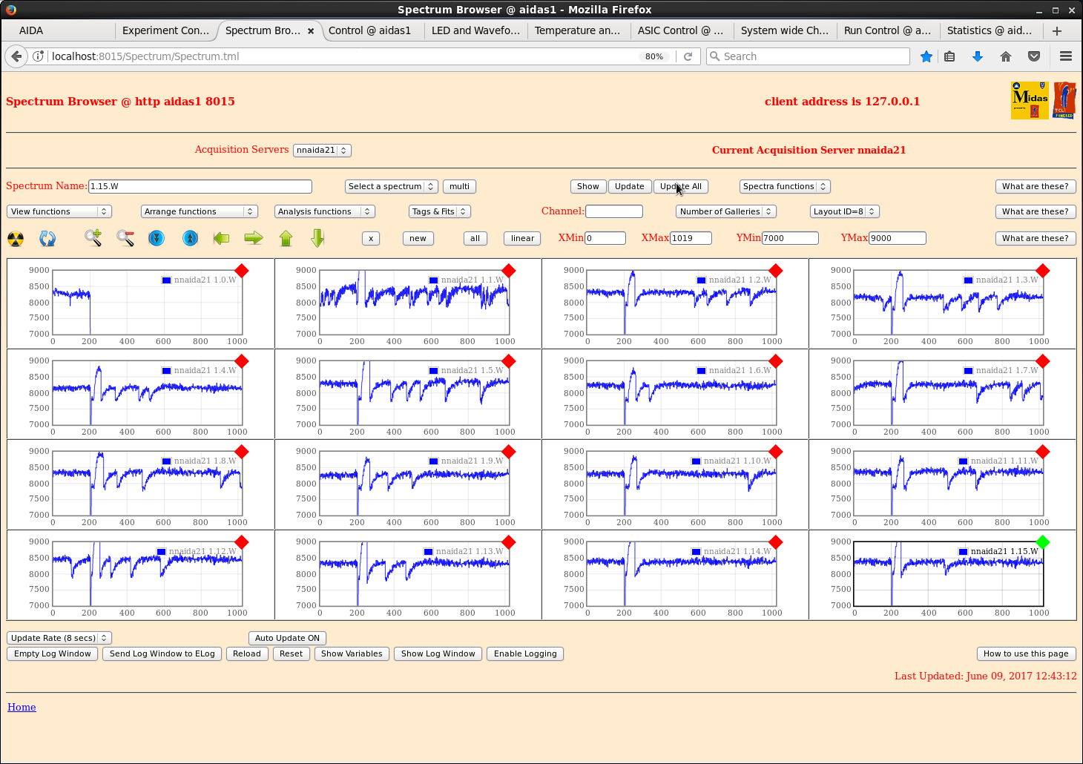Open the bookmarks list icon

tap(949, 56)
